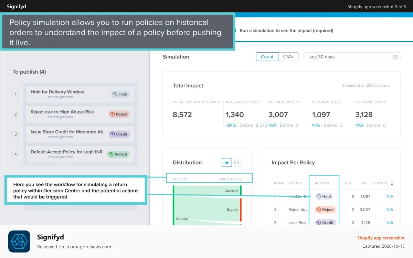
Task: Click the ACTION column header
Action: (322, 183)
